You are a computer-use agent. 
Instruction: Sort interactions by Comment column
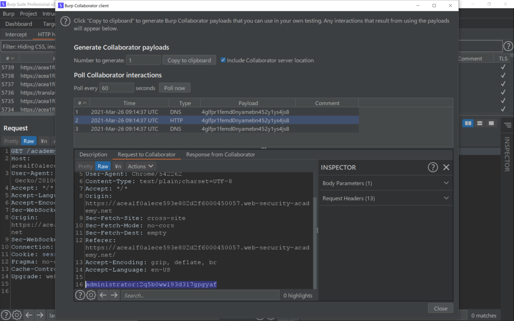(x=327, y=103)
